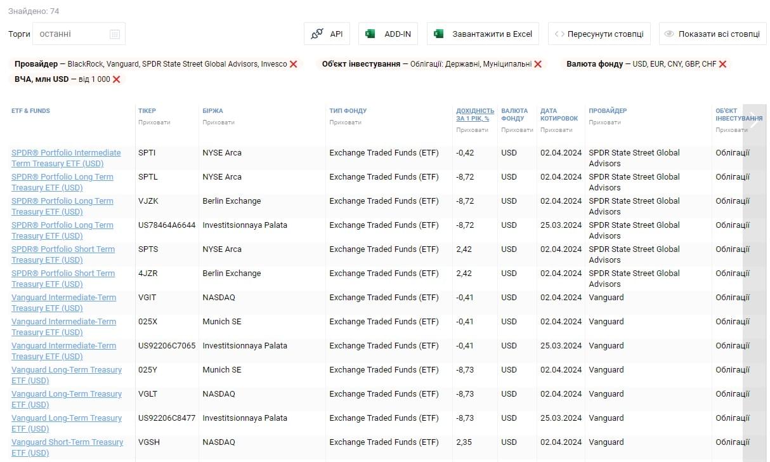Remove the Провайдер filter via red X
The image size is (770, 462).
[x=293, y=64]
